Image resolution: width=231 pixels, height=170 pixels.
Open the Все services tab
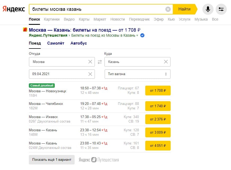click(x=215, y=19)
